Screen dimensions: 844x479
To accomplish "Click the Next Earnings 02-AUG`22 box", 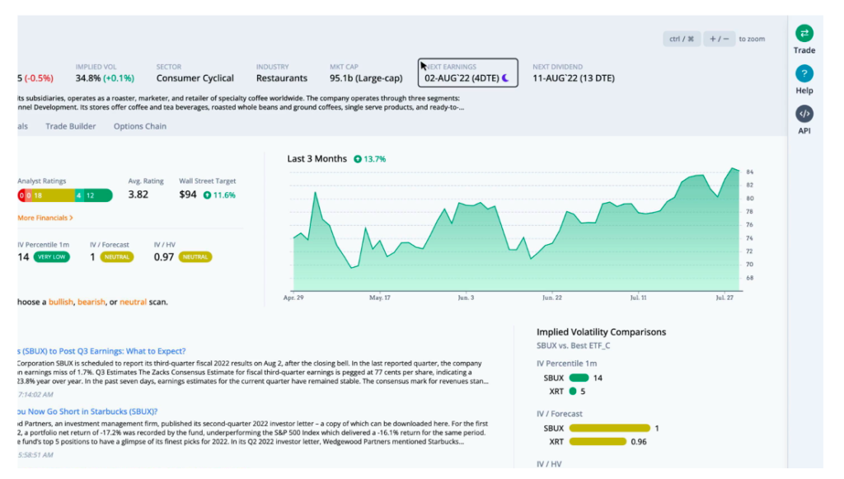I will (468, 73).
